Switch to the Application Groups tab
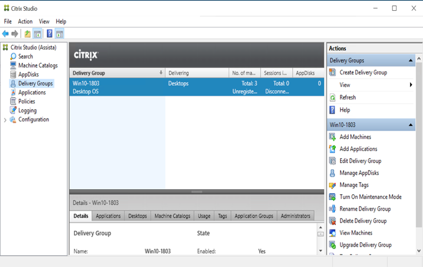This screenshot has width=423, height=267. 254,216
